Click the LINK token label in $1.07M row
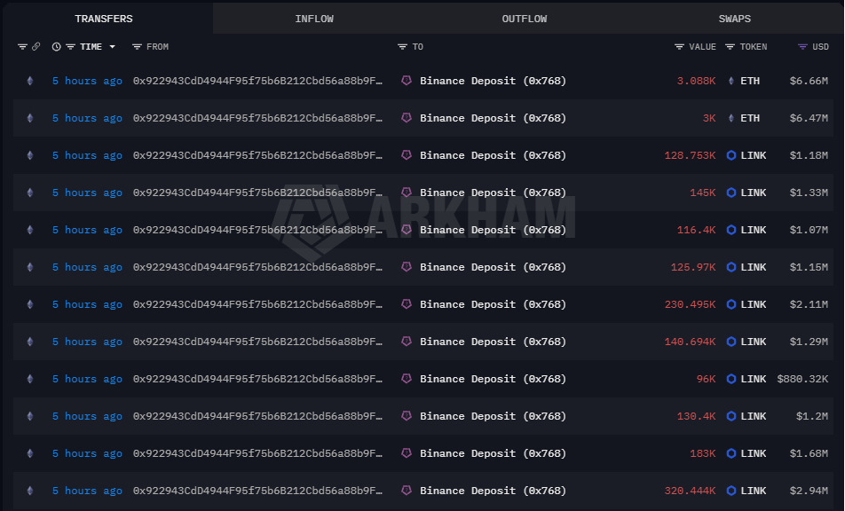The image size is (845, 511). (754, 230)
